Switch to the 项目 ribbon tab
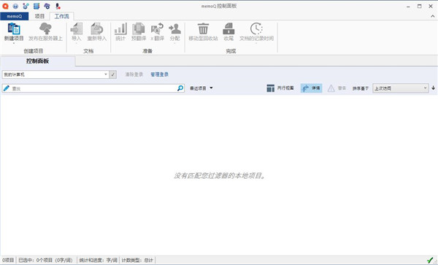The height and width of the screenshot is (265, 438). point(39,16)
